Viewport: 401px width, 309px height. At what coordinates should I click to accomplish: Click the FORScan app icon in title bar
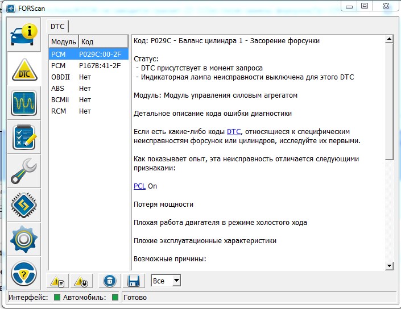click(11, 9)
